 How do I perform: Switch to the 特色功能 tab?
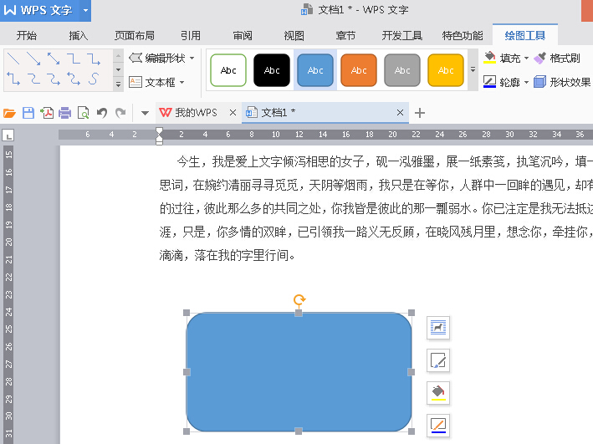(463, 36)
